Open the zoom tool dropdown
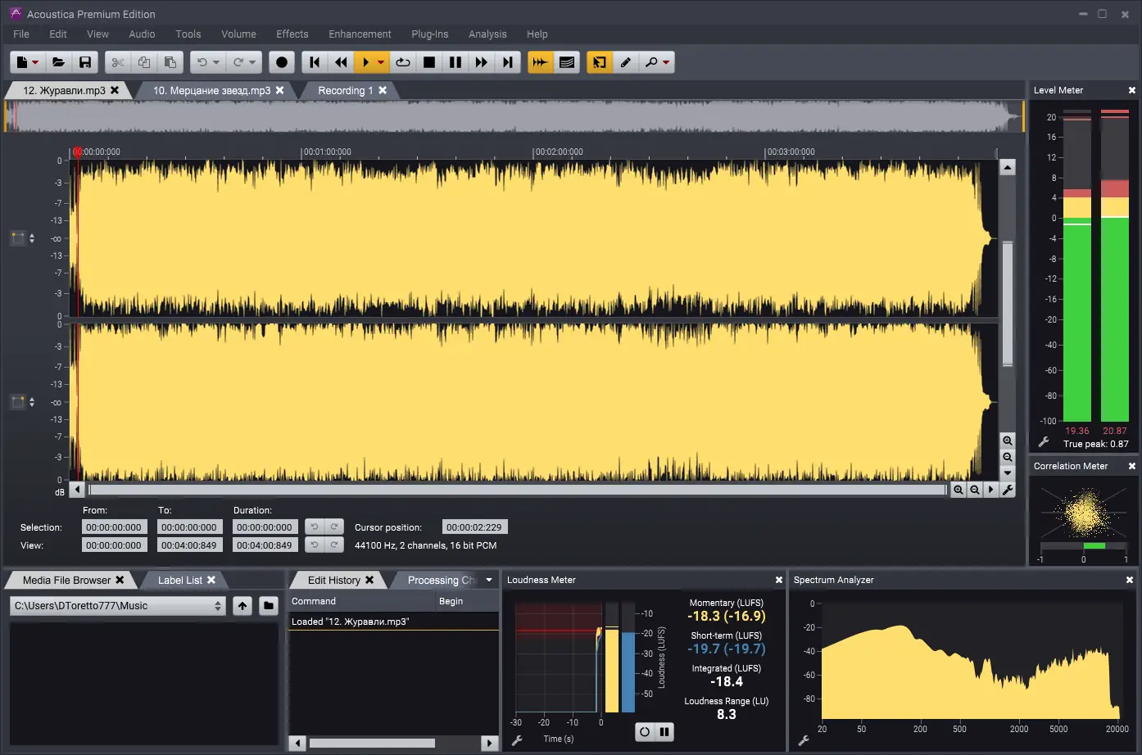 pyautogui.click(x=666, y=62)
